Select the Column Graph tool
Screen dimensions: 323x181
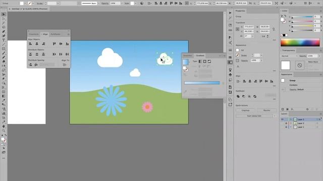pos(4,113)
